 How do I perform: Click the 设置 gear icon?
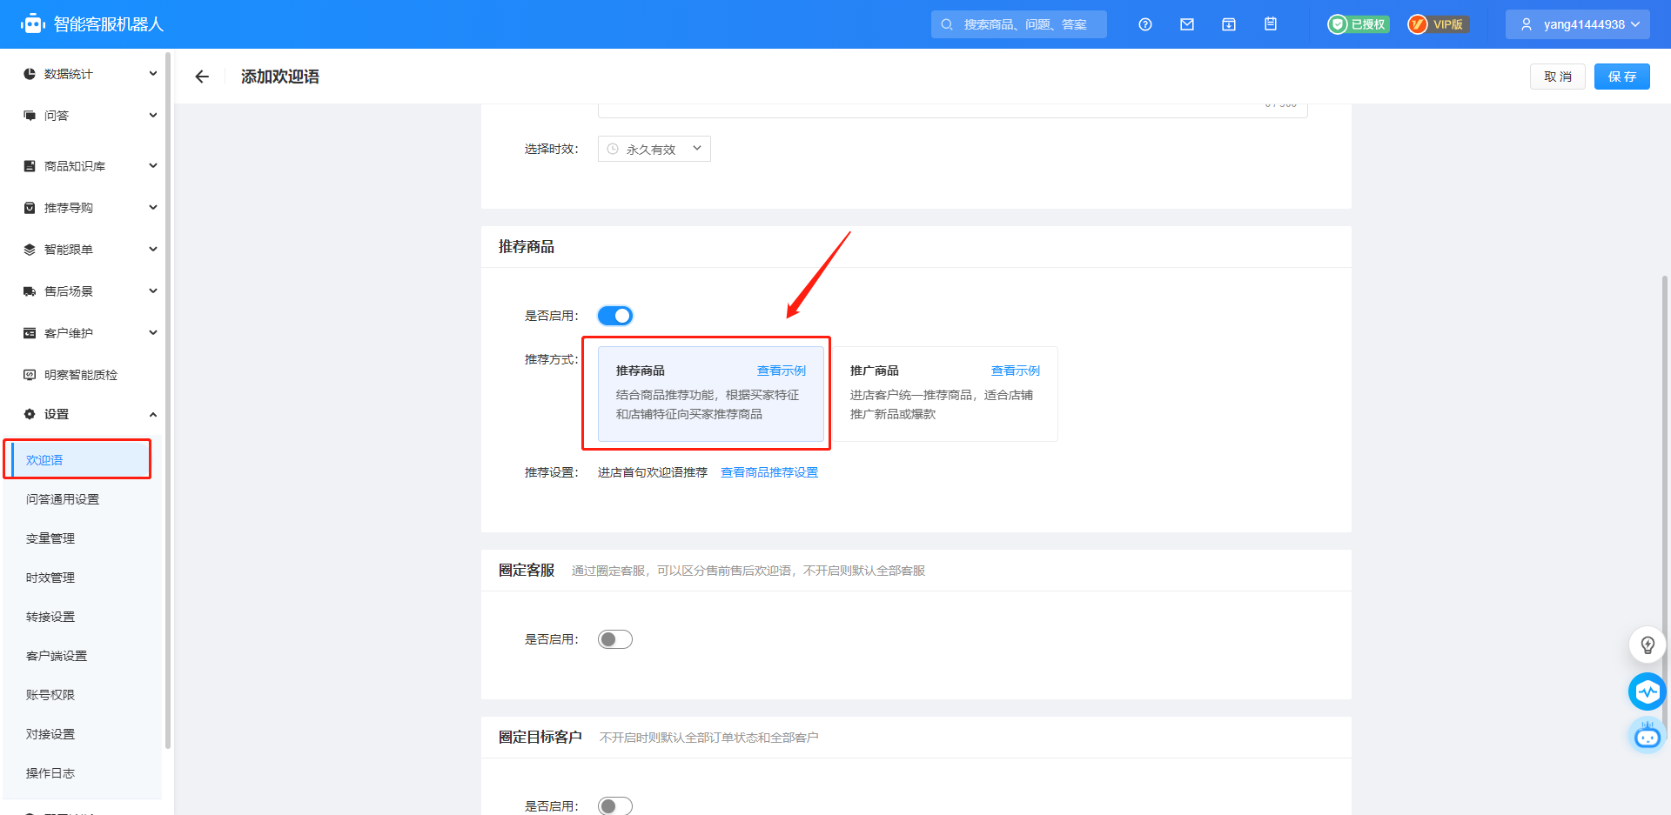click(30, 414)
